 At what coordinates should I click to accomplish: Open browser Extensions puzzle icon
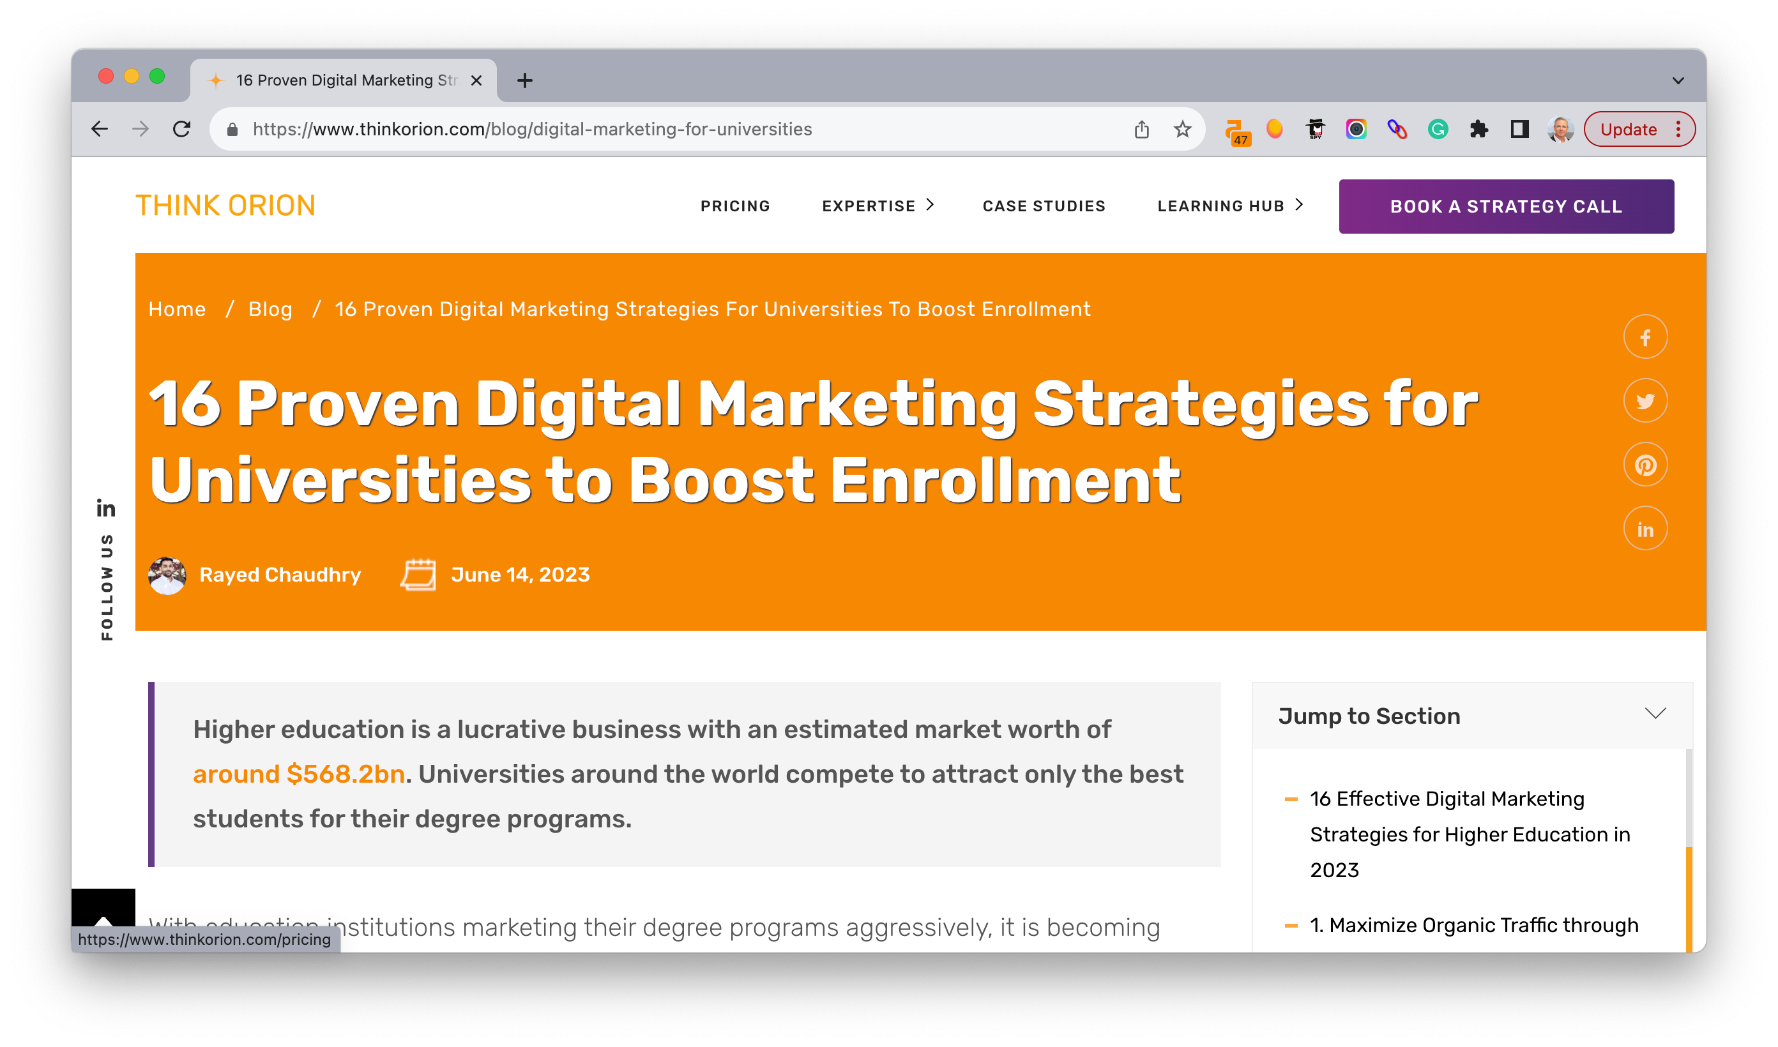point(1479,129)
